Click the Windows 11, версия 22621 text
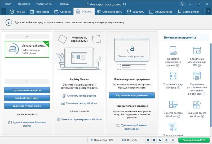 click(x=79, y=39)
